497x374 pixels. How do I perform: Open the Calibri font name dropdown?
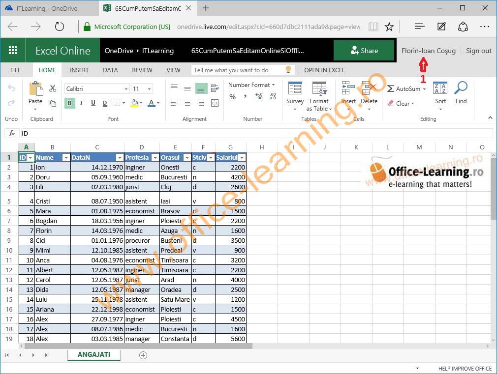click(x=126, y=89)
